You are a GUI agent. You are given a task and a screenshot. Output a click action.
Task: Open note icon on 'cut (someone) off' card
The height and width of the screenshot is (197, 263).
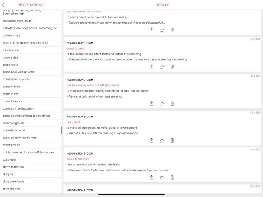[172, 104]
